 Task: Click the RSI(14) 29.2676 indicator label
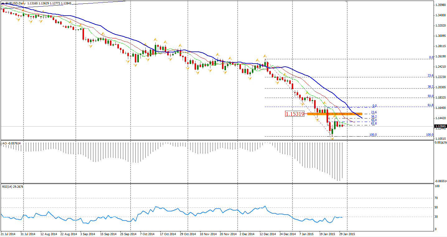tap(13, 186)
